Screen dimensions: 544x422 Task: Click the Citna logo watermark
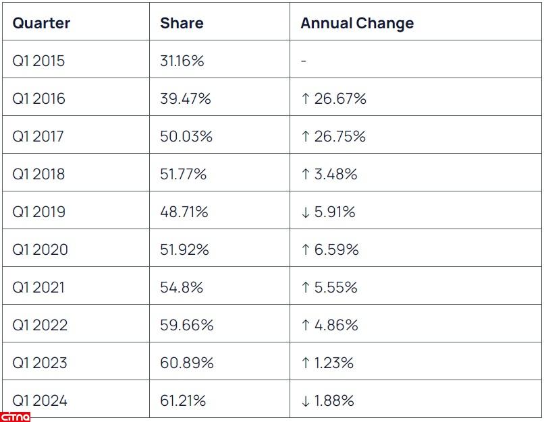16,416
